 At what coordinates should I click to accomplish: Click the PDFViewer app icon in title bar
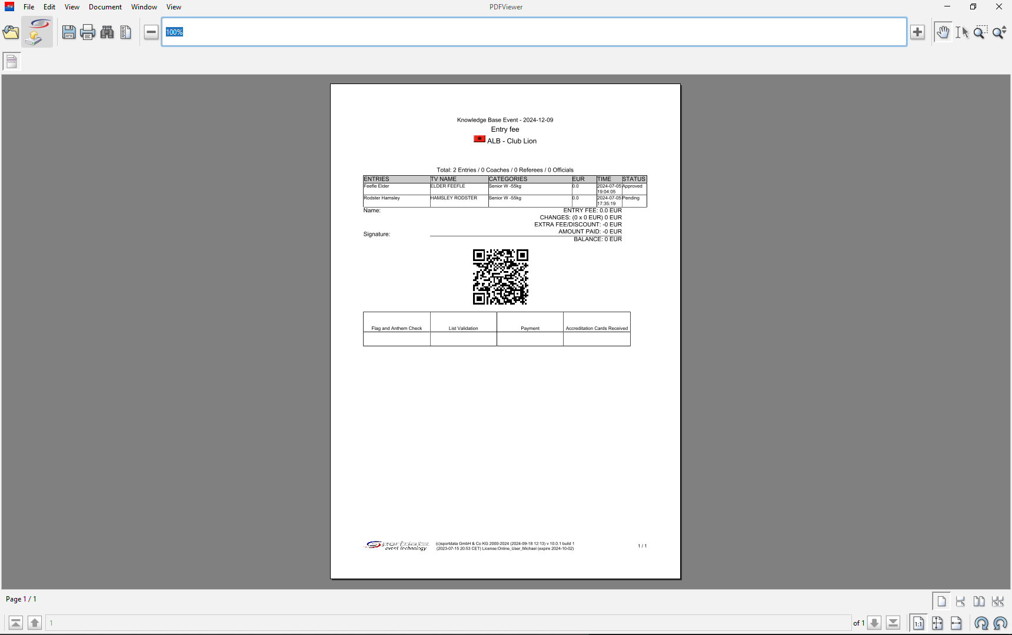[x=9, y=7]
